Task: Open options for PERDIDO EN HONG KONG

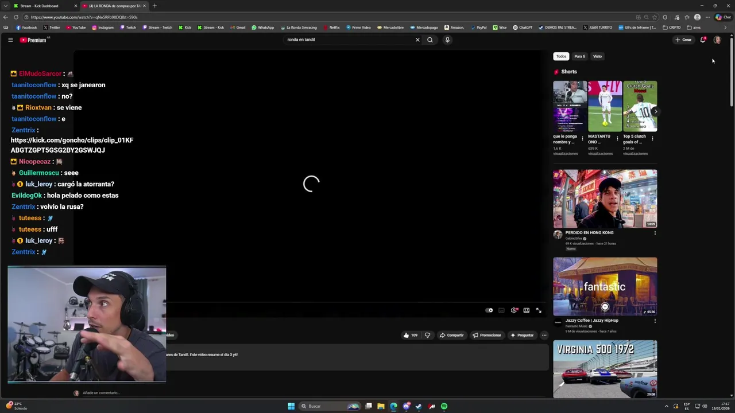Action: (x=655, y=233)
